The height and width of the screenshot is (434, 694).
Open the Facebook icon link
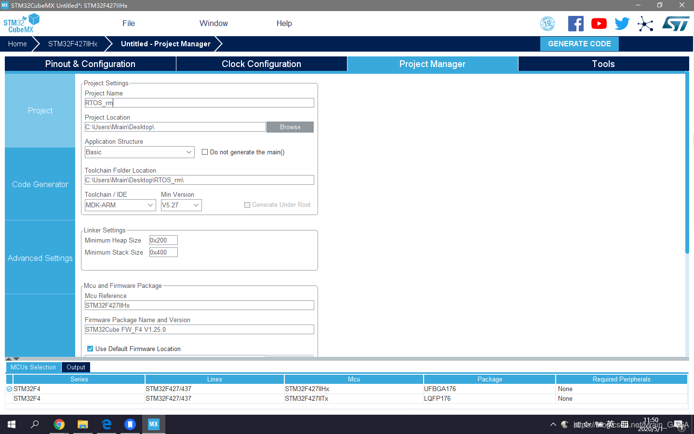(575, 24)
